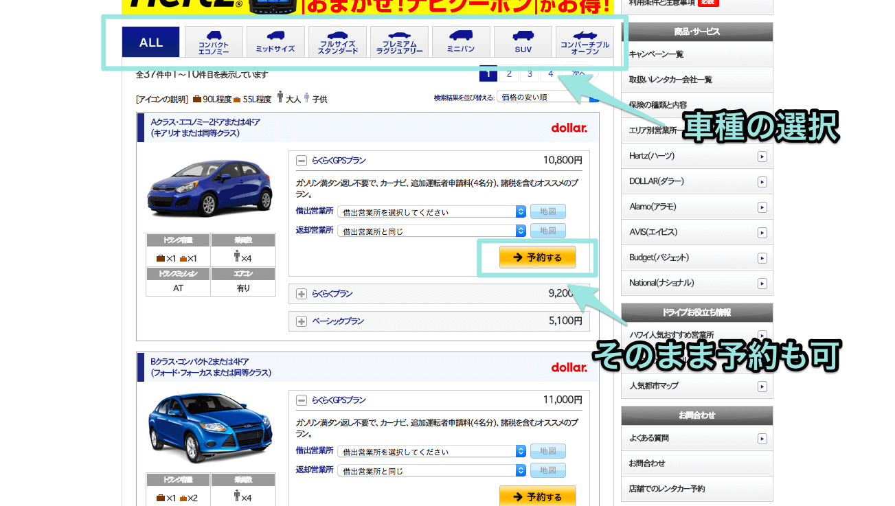Open 人気都市マップ sidebar link
895x506 pixels.
(x=696, y=386)
